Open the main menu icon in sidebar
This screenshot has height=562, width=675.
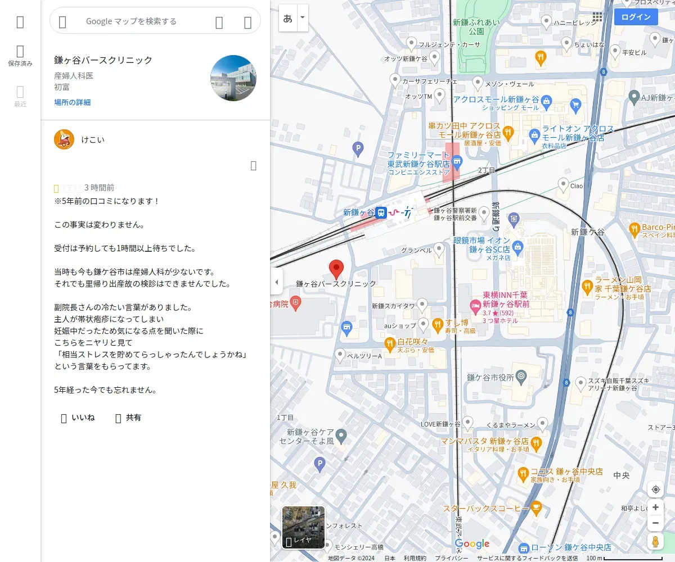(x=20, y=22)
